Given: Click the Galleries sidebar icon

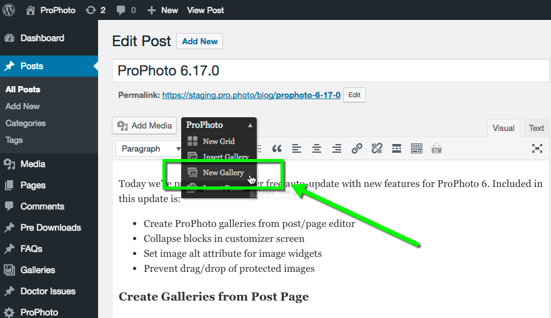Looking at the screenshot, I should coord(9,269).
